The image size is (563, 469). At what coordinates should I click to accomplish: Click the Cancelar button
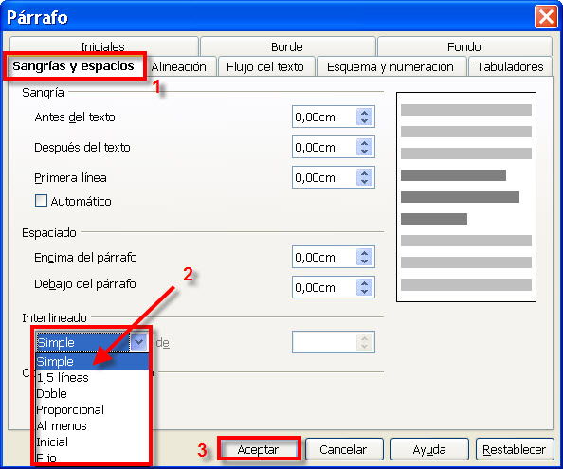coord(344,449)
